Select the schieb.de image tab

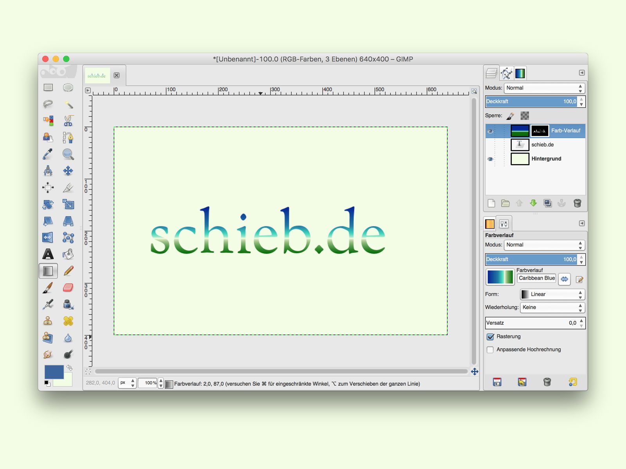[x=97, y=75]
